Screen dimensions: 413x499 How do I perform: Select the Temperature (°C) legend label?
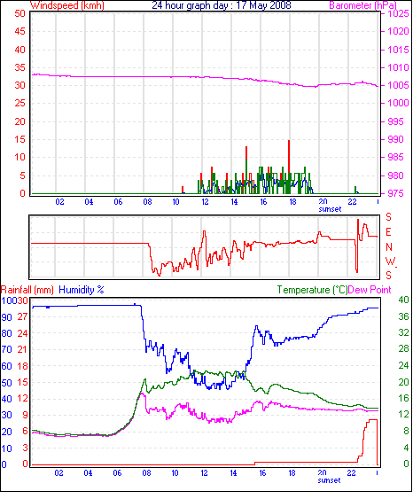(312, 290)
